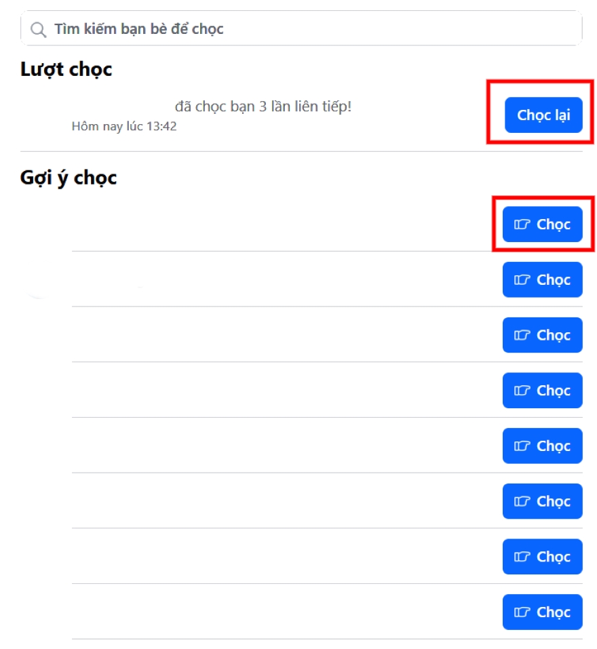Click the Lượt chọc section heading

coord(65,68)
